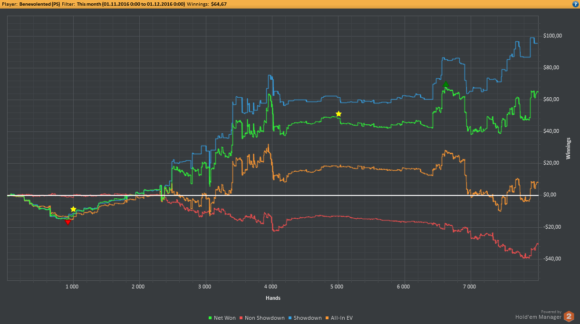
Task: Open the help question mark icon
Action: click(x=575, y=3)
